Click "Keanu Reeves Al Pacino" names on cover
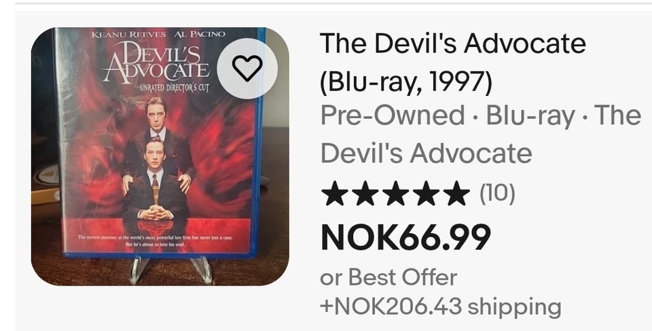Screen dimensions: 652x331 click(158, 34)
